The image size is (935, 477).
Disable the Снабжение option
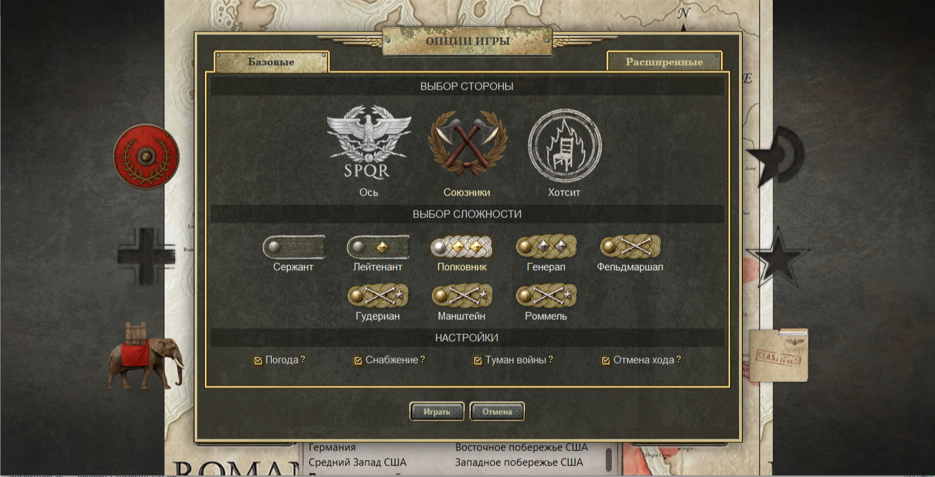click(x=358, y=360)
